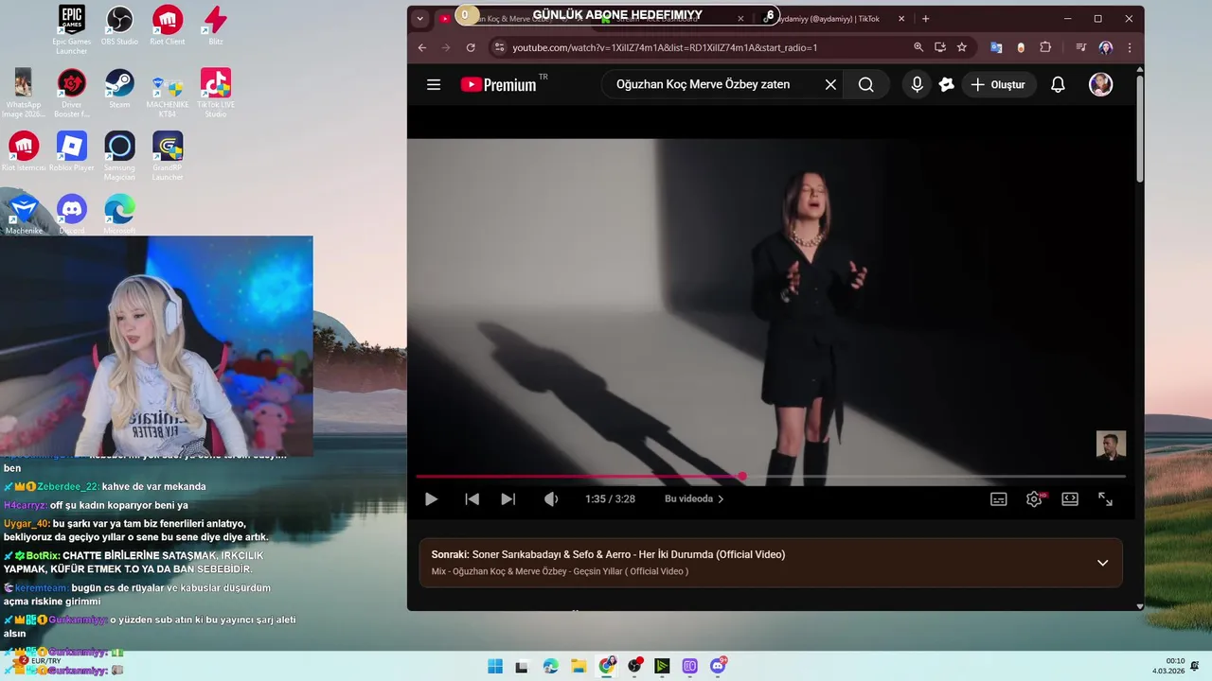Open YouTube notifications bell

pos(1058,84)
